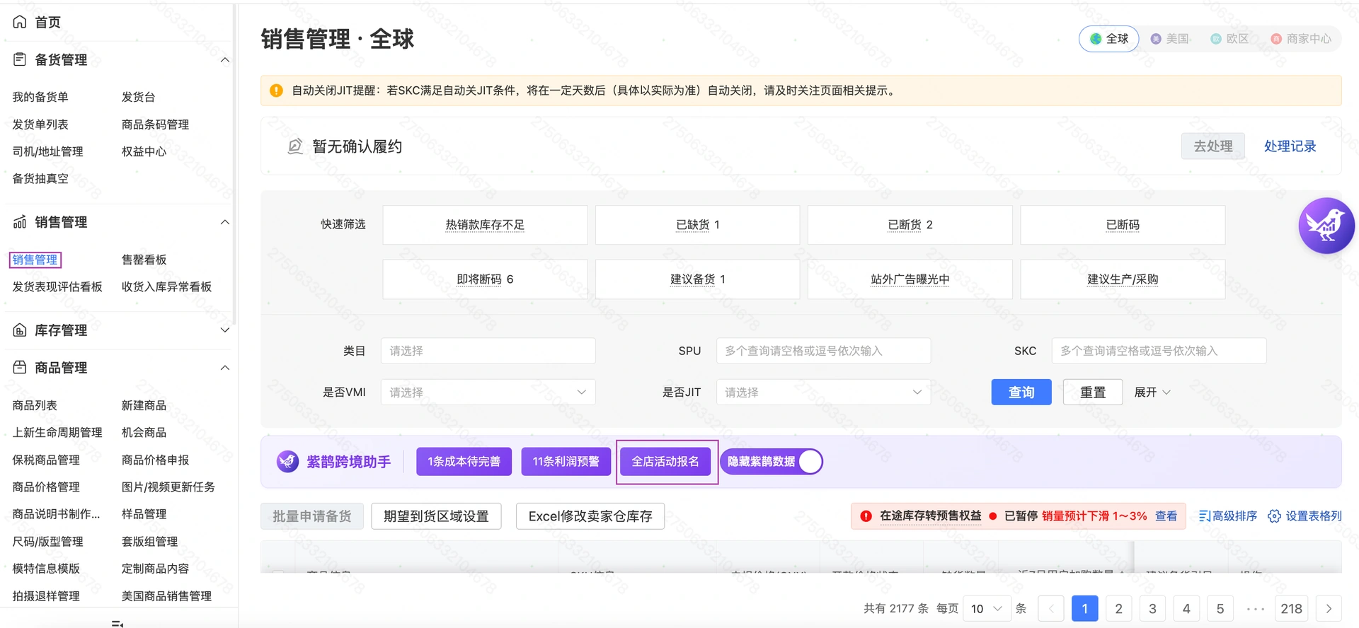Viewport: 1359px width, 628px height.
Task: Click 期望到货区域设置 button
Action: point(436,516)
